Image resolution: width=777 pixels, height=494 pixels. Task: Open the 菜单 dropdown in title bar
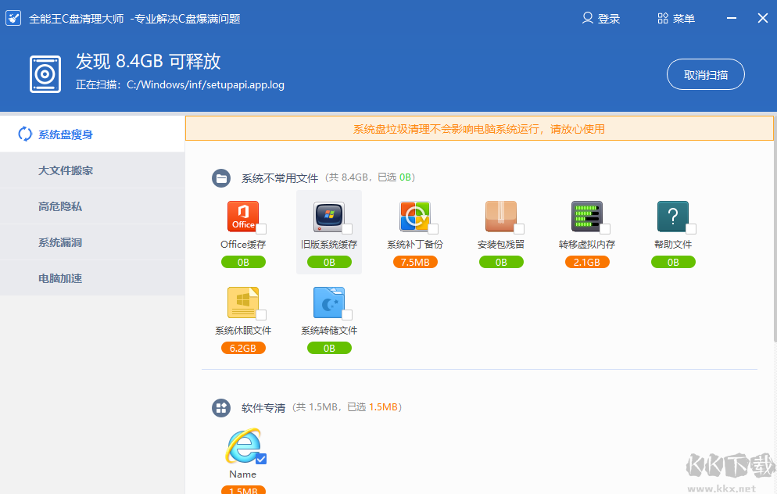675,18
